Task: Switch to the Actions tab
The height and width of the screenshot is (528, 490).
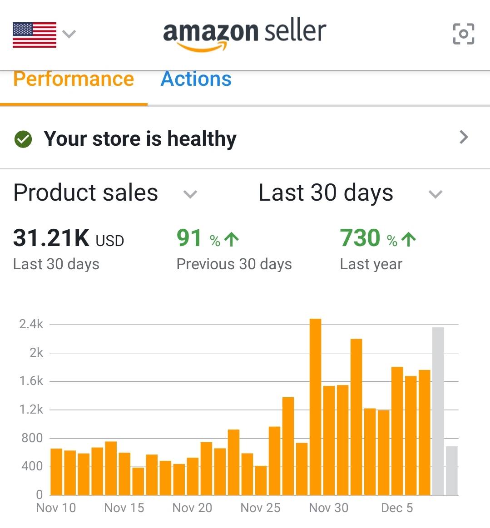Action: click(196, 79)
